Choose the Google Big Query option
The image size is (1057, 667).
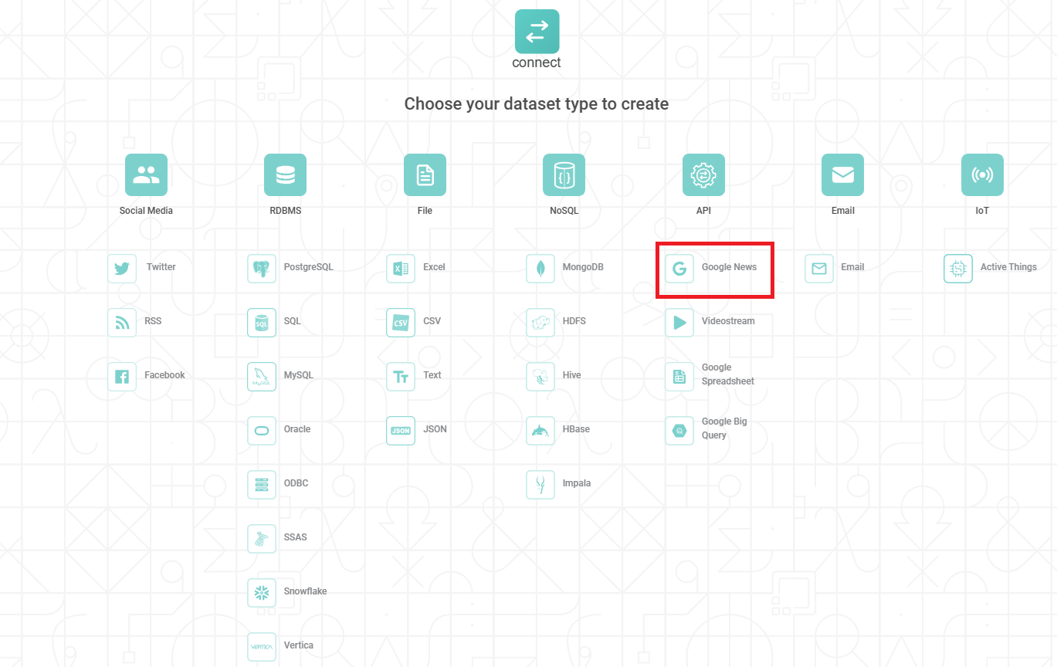pyautogui.click(x=679, y=430)
